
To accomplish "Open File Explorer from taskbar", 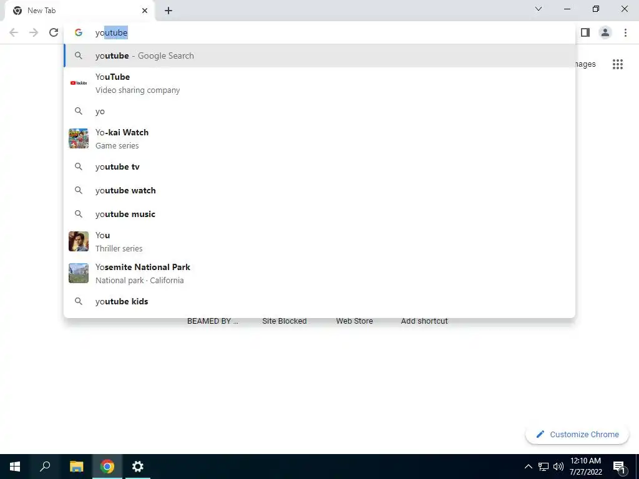I will click(x=76, y=467).
